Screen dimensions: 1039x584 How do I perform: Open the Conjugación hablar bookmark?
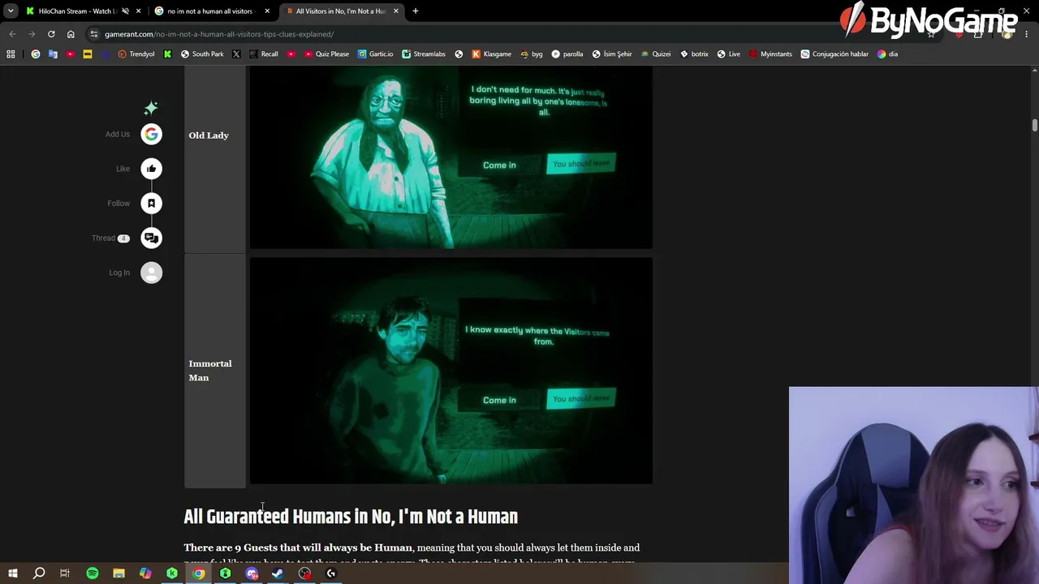pyautogui.click(x=834, y=54)
